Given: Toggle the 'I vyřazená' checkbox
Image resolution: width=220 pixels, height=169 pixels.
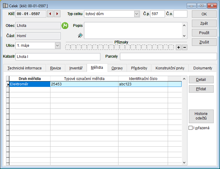Looking at the screenshot, I should [190, 128].
